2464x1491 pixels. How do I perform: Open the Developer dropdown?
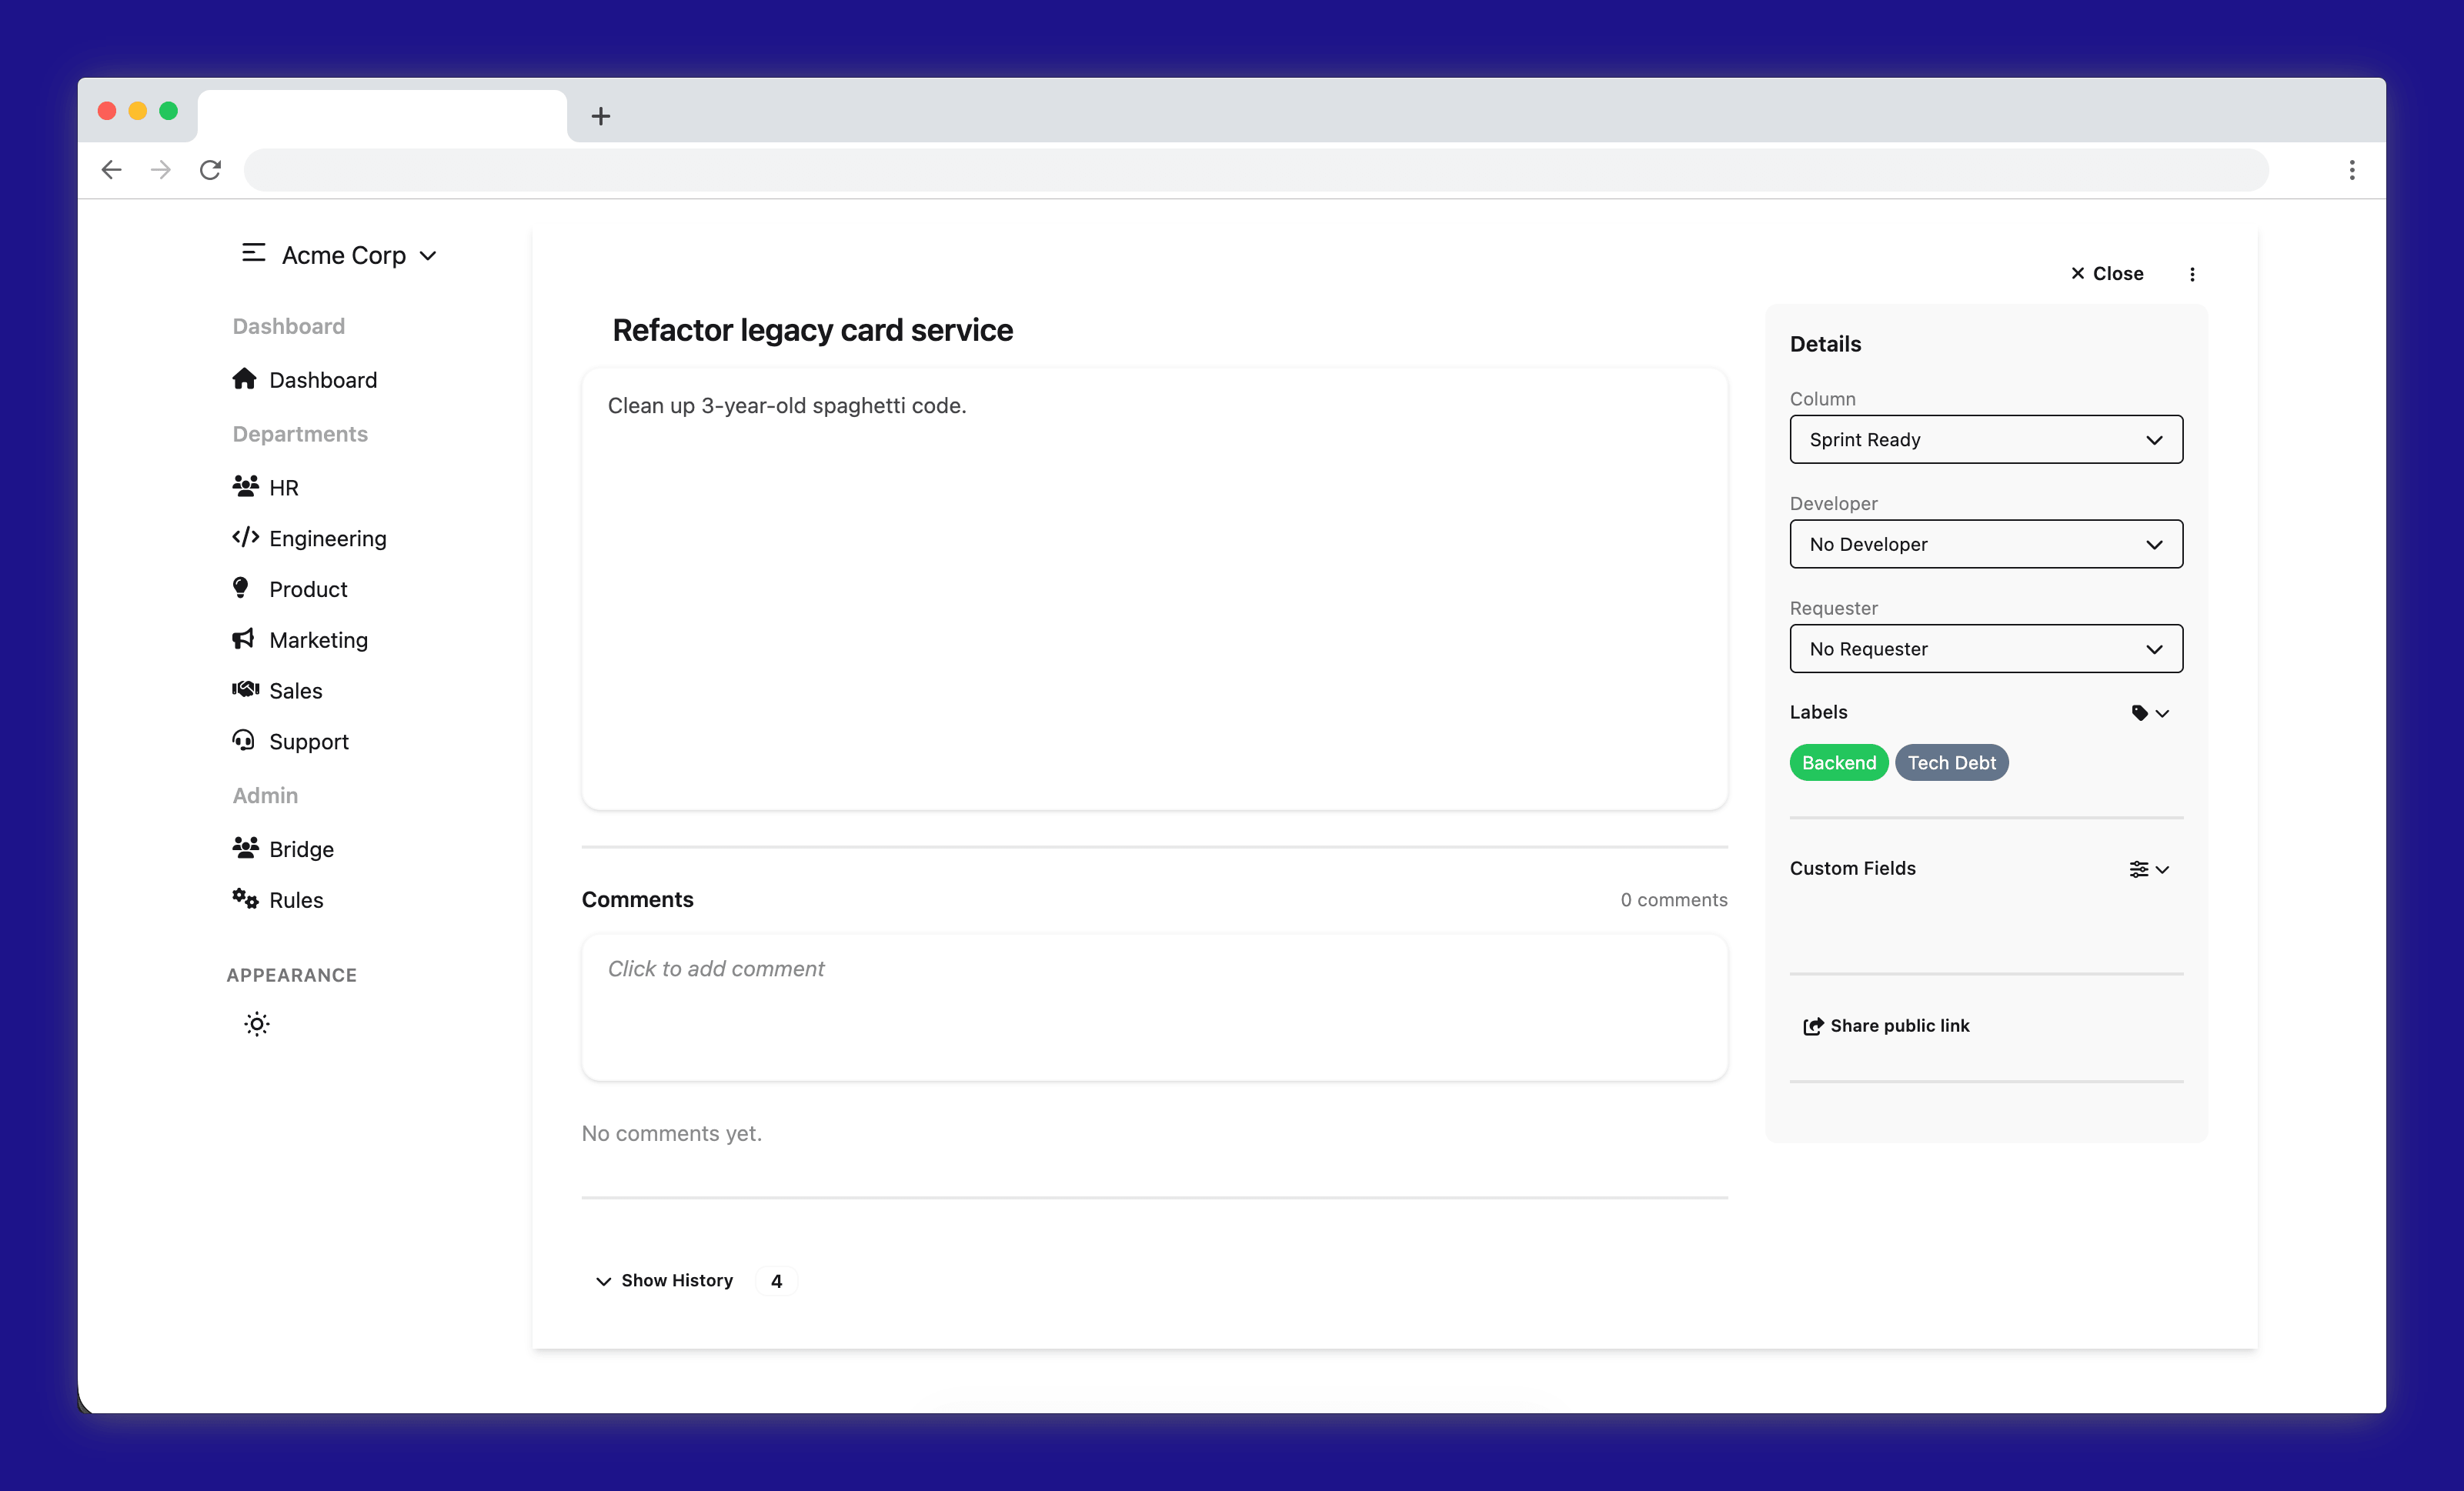click(1985, 544)
